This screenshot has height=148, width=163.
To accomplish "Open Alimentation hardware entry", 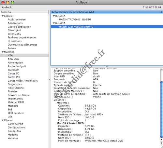I will pyautogui.click(x=15, y=63).
